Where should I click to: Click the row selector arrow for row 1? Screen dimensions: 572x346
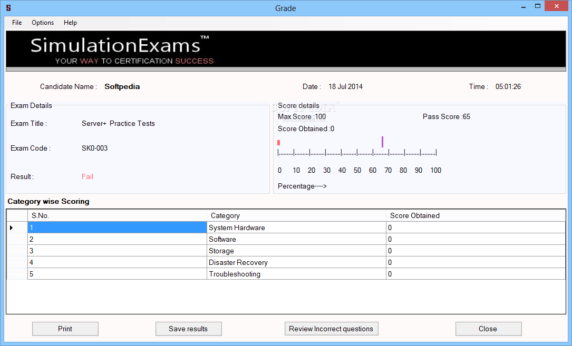[17, 228]
